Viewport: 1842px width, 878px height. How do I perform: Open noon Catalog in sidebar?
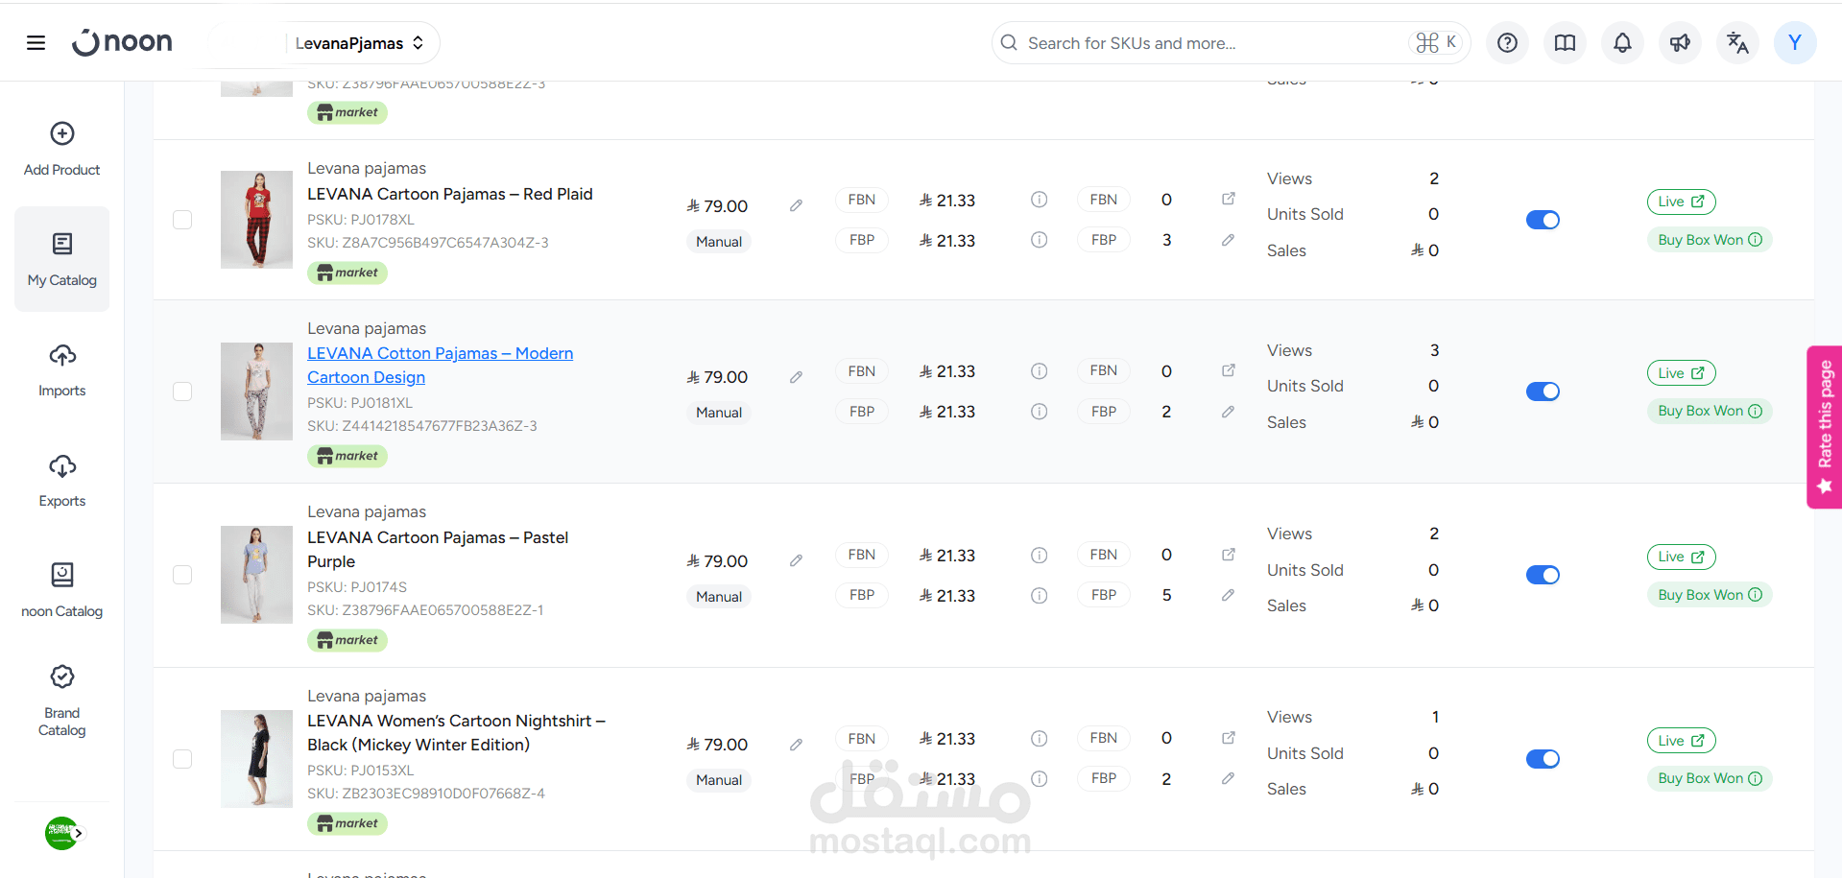(62, 591)
